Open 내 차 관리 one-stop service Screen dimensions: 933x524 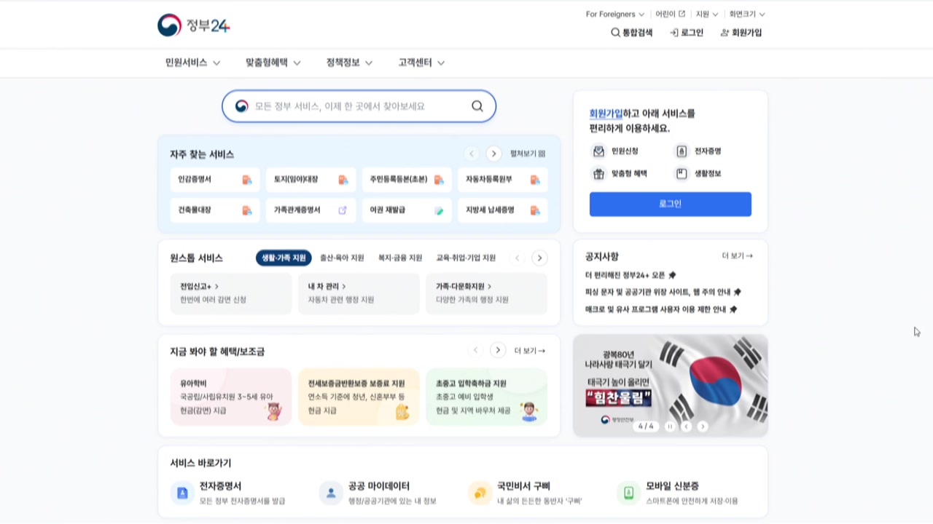(359, 293)
